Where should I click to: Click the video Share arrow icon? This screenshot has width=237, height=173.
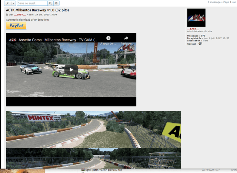126,38
